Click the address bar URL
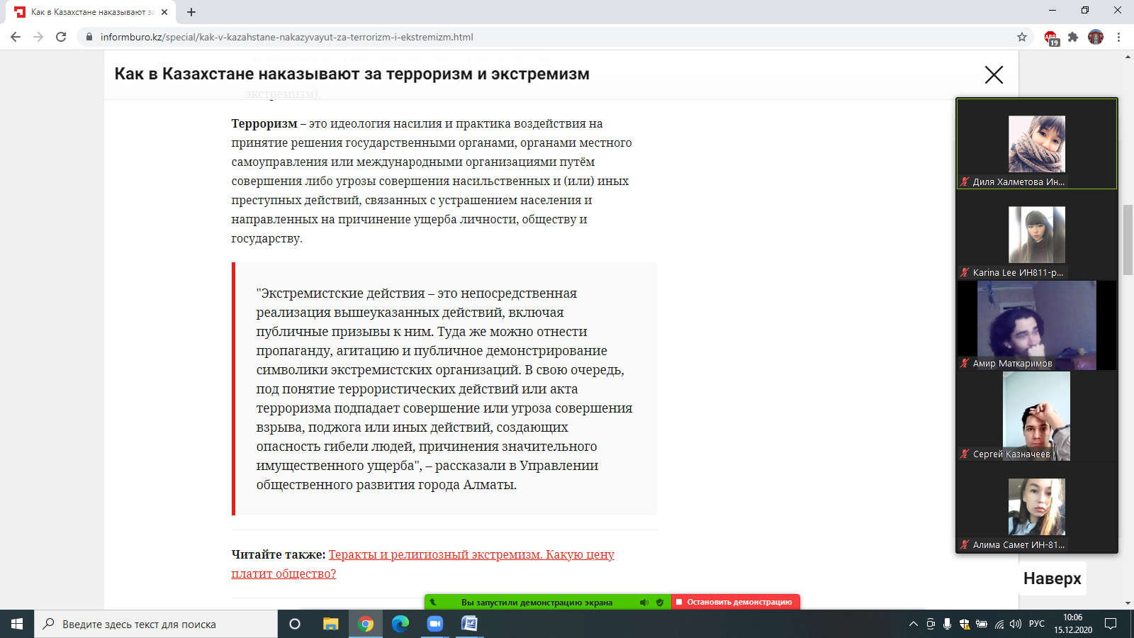The image size is (1134, 638). click(x=286, y=37)
